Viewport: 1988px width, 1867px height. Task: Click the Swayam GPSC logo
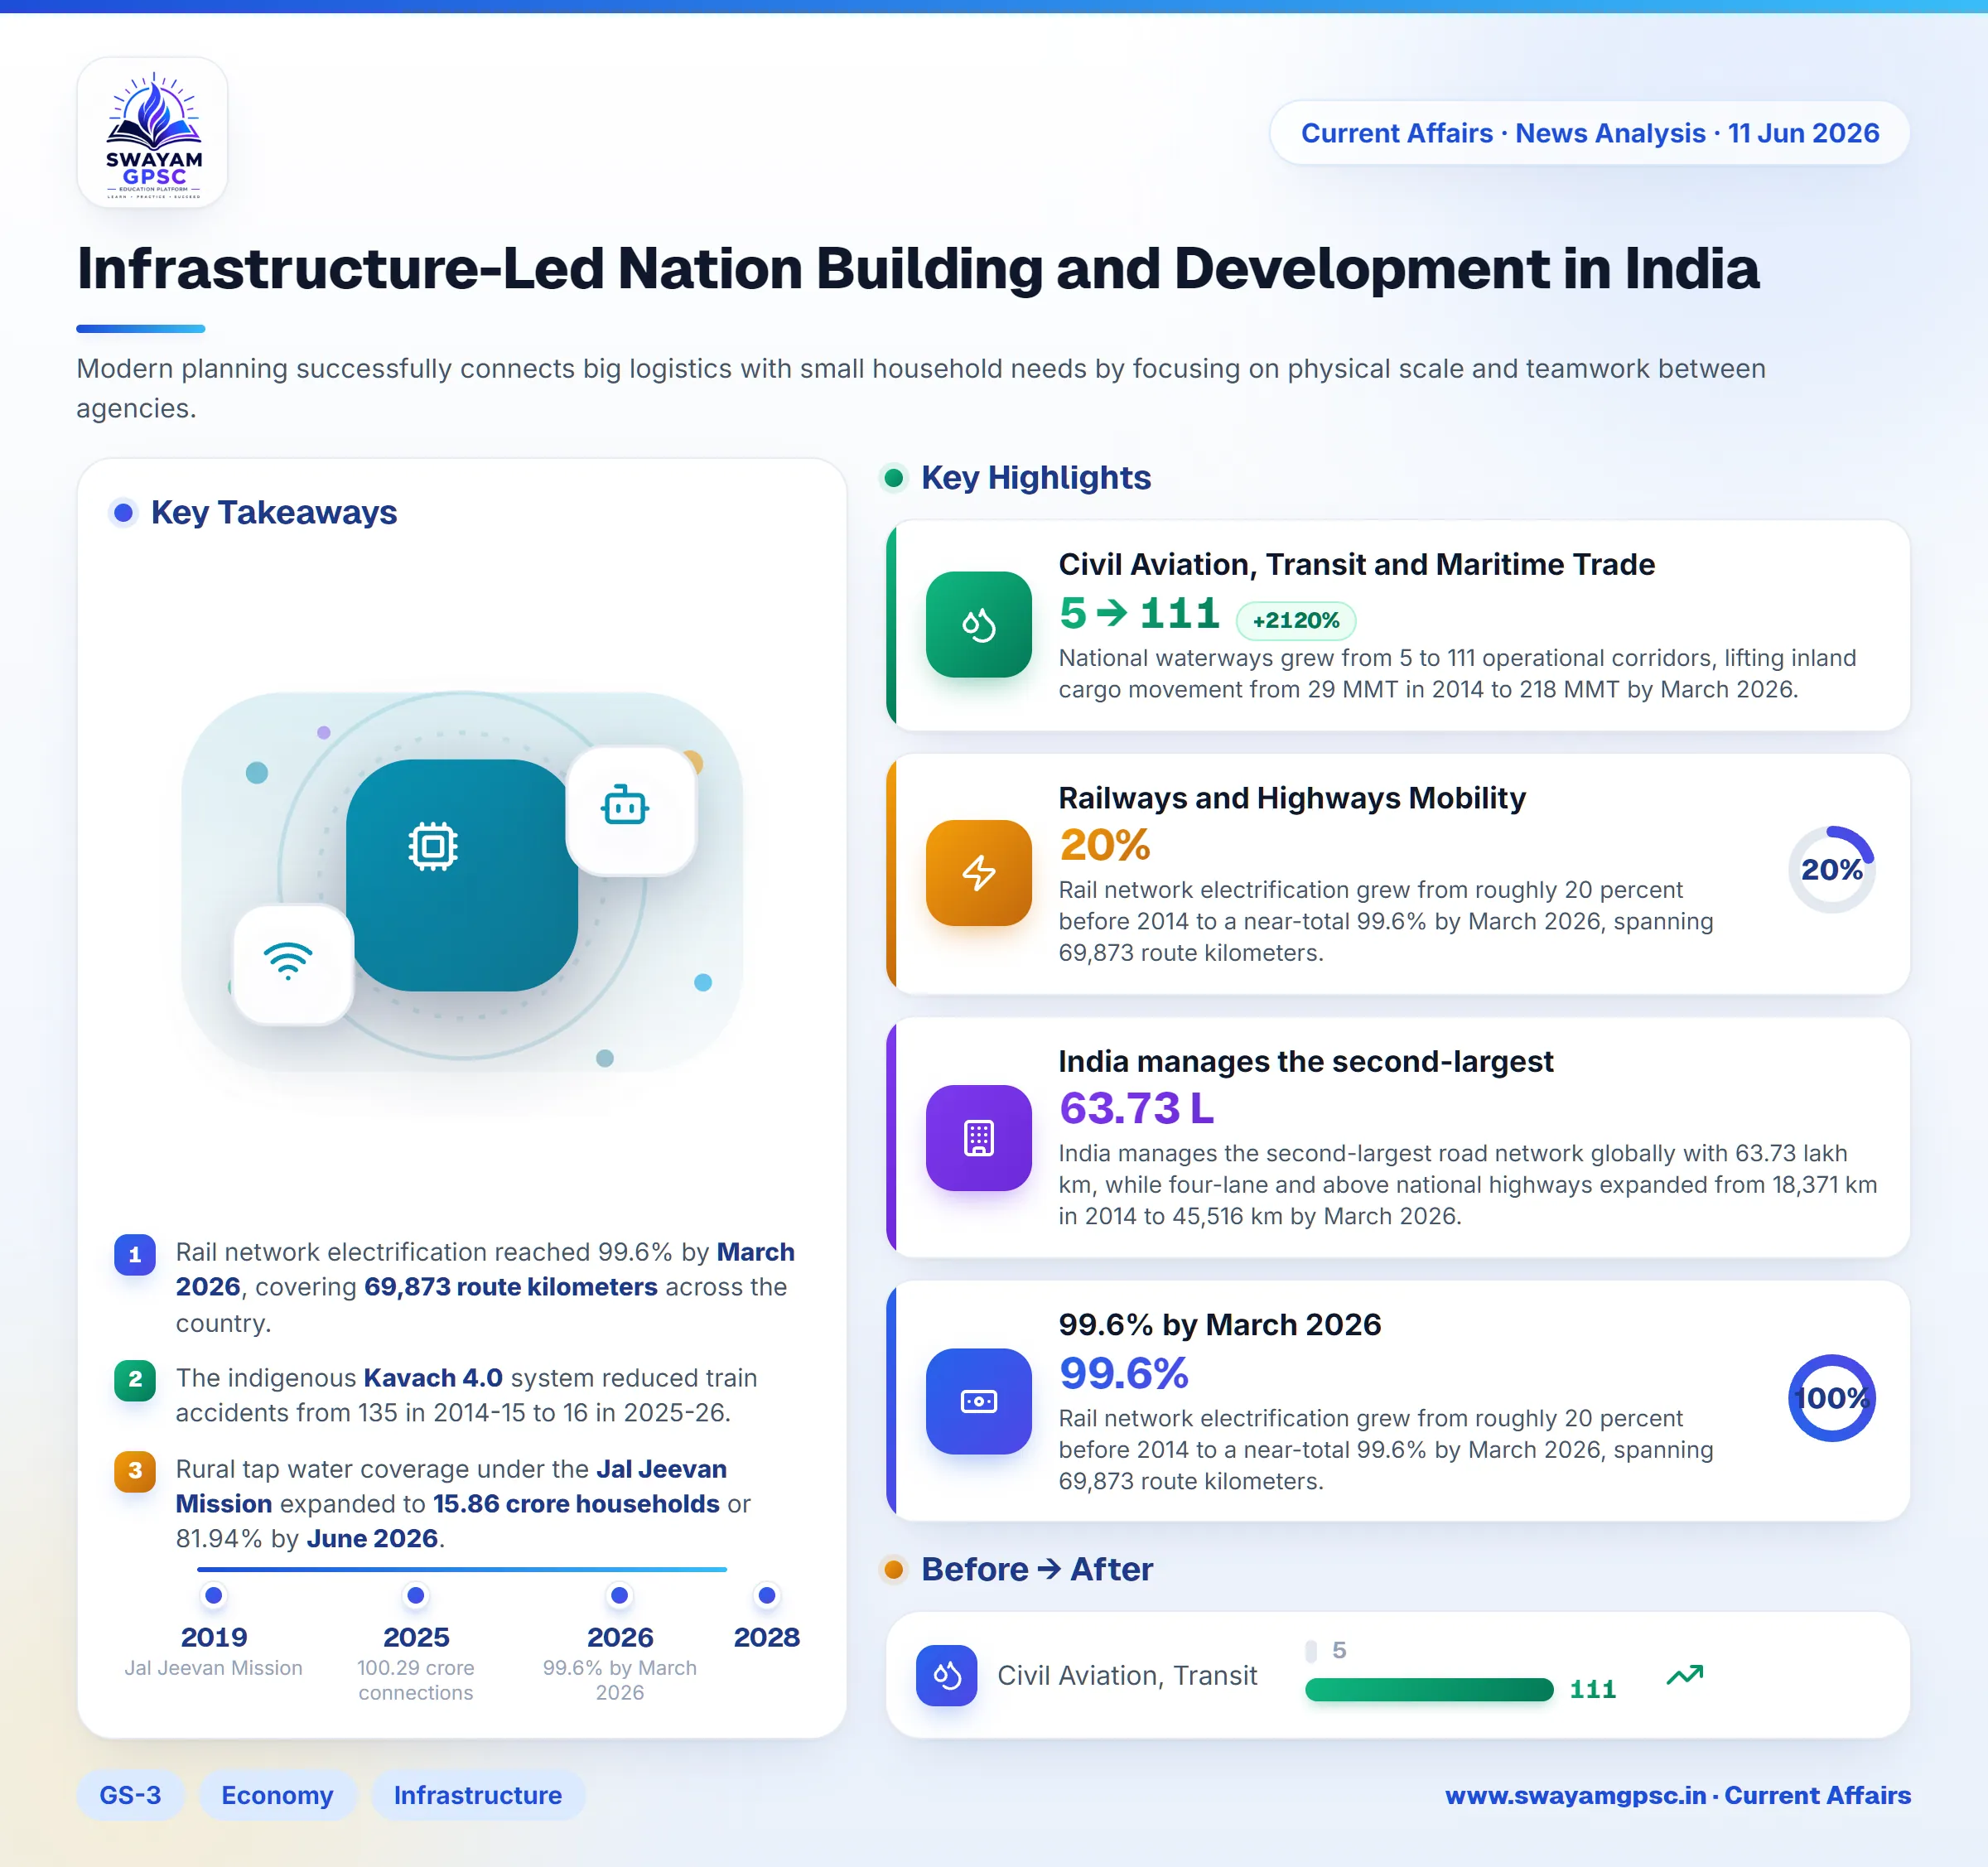tap(153, 133)
